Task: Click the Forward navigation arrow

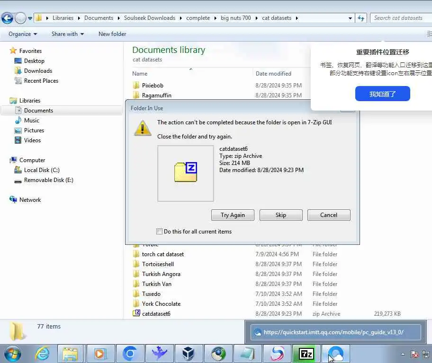Action: (x=20, y=18)
